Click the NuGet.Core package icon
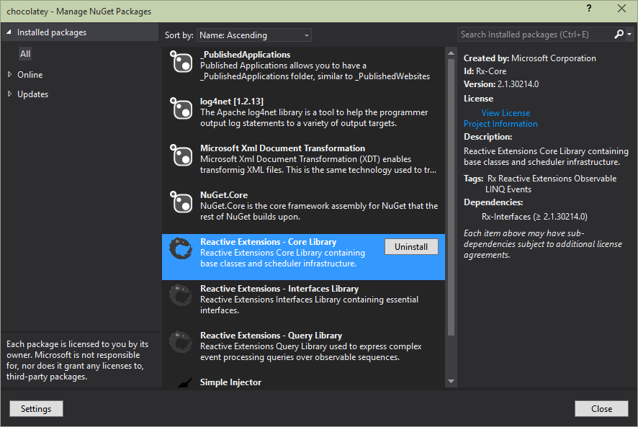 click(181, 203)
